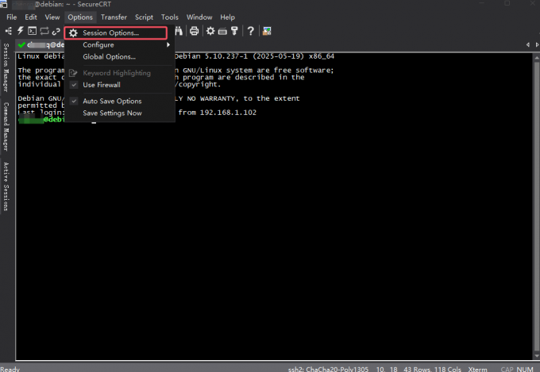Open the Edit menu
The height and width of the screenshot is (372, 540).
point(31,17)
